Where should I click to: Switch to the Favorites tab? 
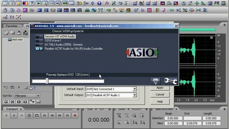11,26
